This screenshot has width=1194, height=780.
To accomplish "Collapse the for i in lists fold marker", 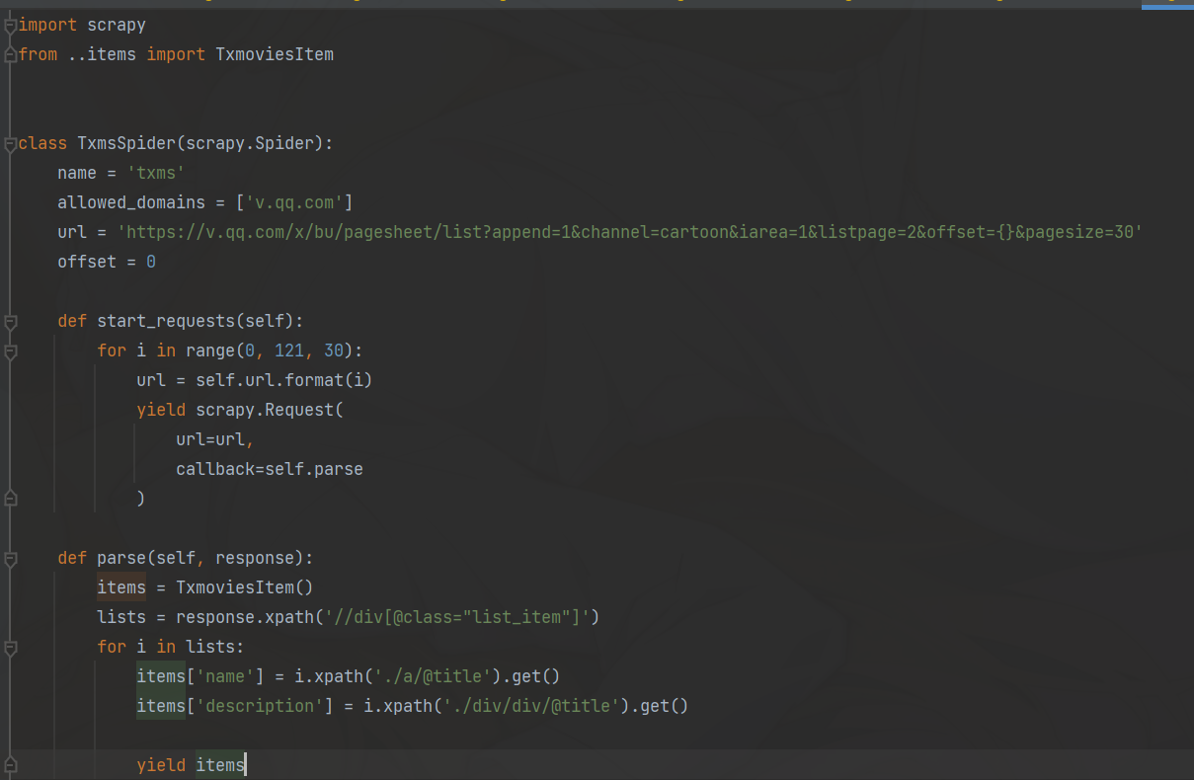I will 10,647.
